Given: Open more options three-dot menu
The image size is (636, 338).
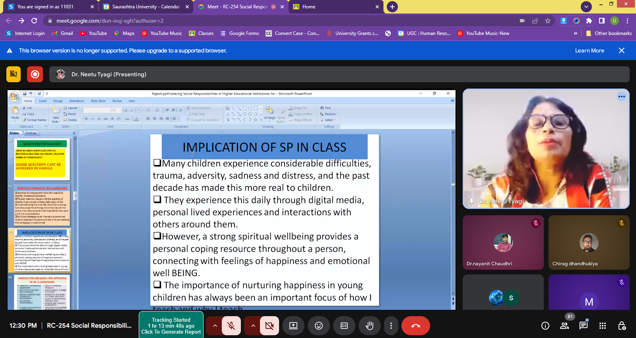Looking at the screenshot, I should (x=391, y=326).
